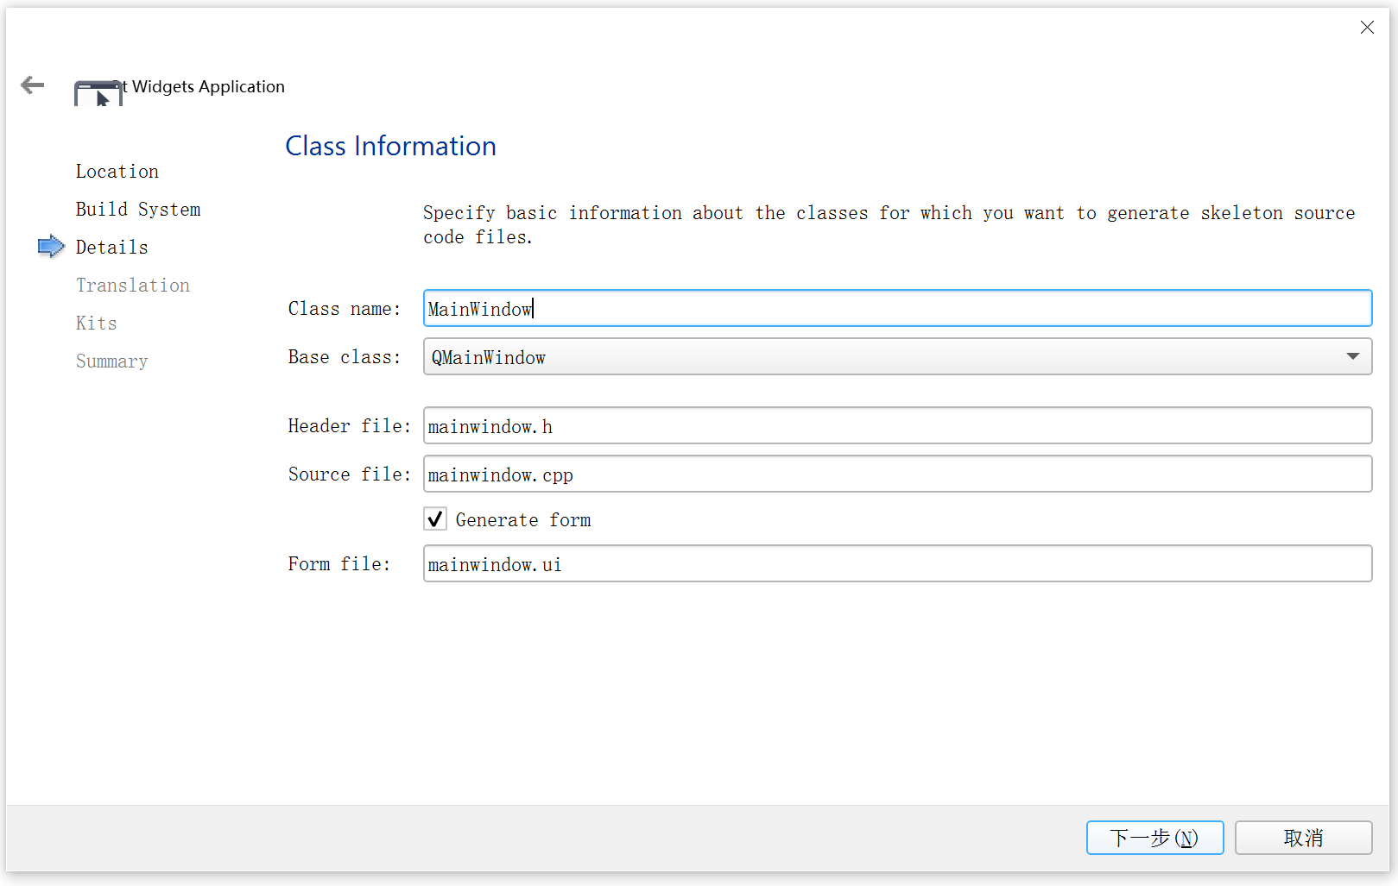
Task: Close the wizard dialog window
Action: (1366, 28)
